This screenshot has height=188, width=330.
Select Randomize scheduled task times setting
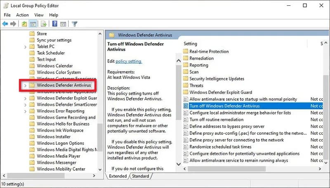[x=220, y=147]
